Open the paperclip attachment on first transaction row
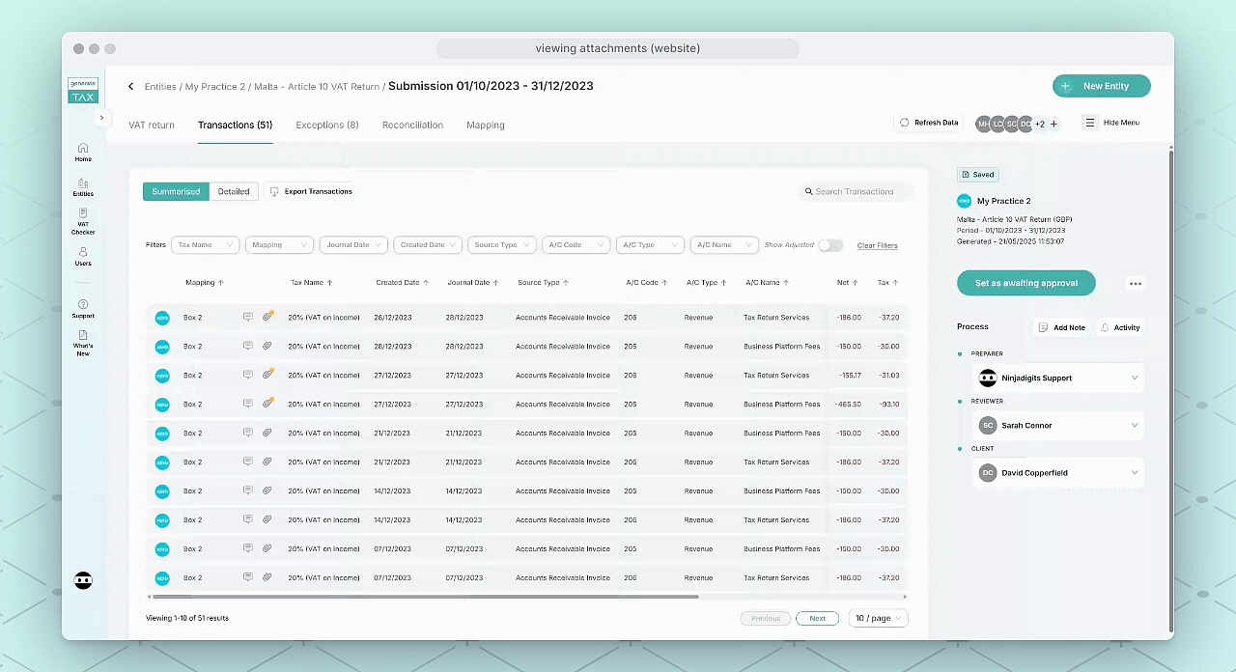 click(267, 317)
